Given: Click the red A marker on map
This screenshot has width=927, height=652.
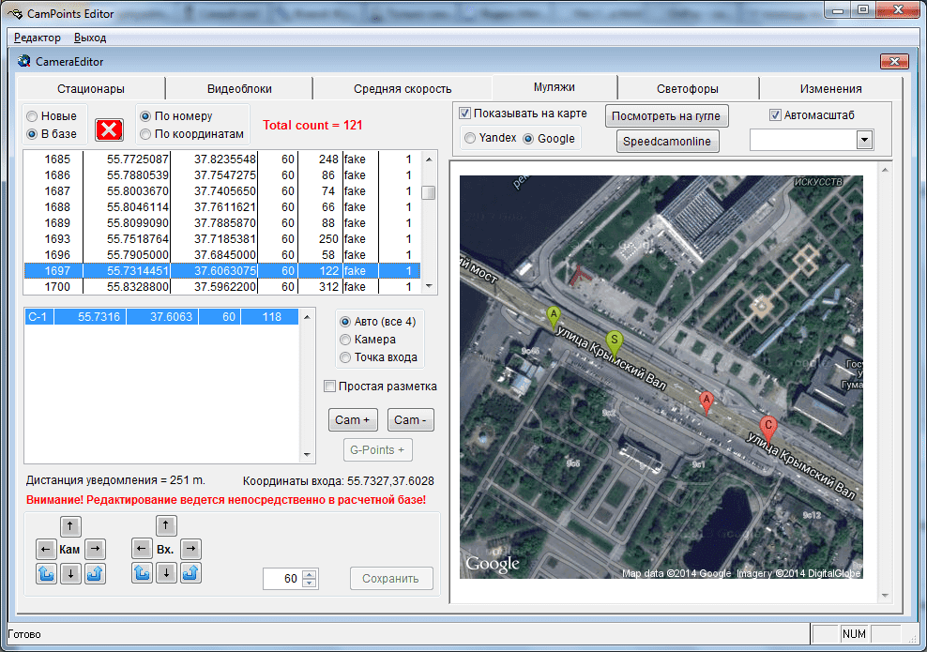Looking at the screenshot, I should click(706, 402).
